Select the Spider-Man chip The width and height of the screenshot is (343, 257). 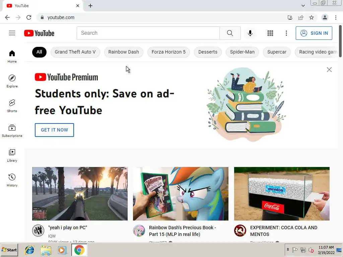coord(242,52)
